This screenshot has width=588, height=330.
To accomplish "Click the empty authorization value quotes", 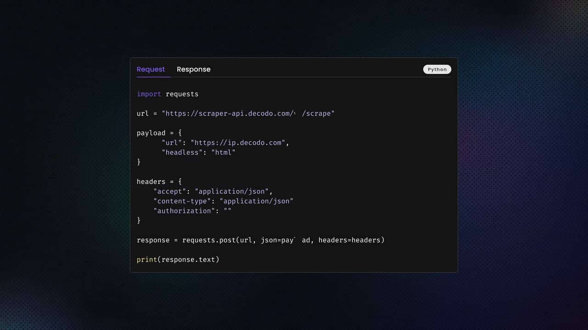I will (x=227, y=211).
